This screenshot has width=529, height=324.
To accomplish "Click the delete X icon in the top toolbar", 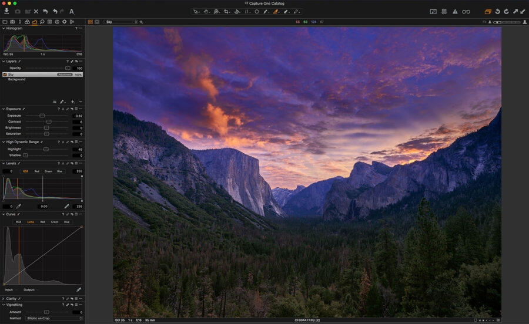I will tap(36, 12).
